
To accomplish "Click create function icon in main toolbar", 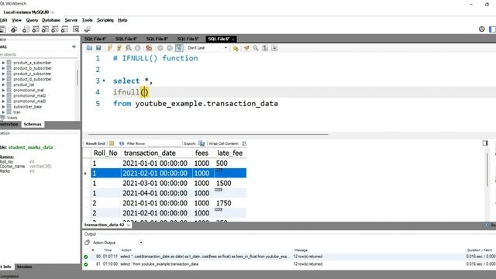I will tap(64, 29).
